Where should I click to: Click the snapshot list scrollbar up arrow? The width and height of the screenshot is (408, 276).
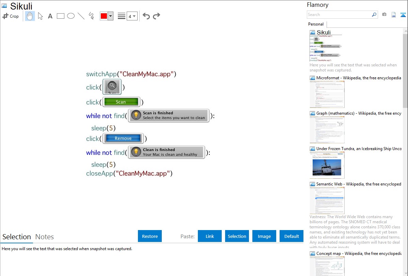(x=405, y=31)
